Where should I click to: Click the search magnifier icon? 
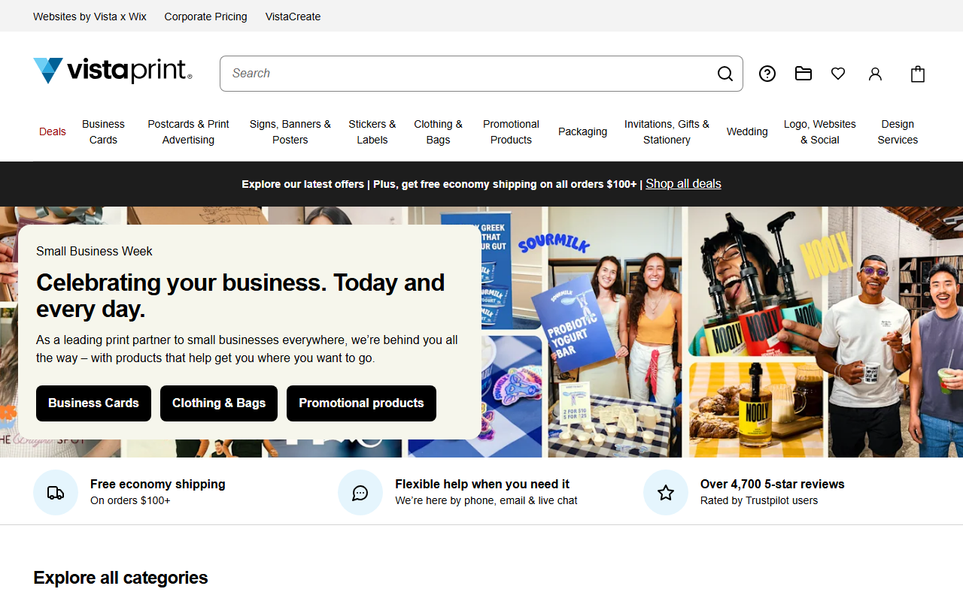click(x=725, y=74)
